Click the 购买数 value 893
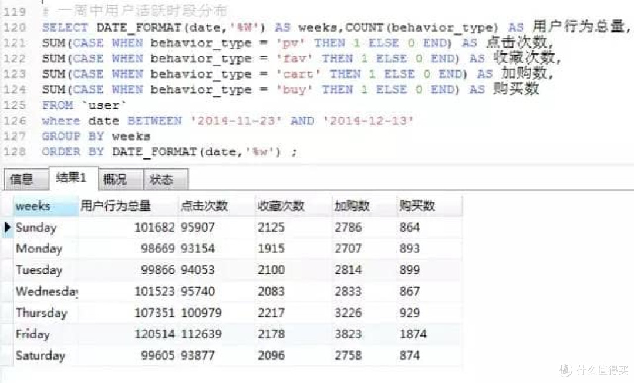 410,249
